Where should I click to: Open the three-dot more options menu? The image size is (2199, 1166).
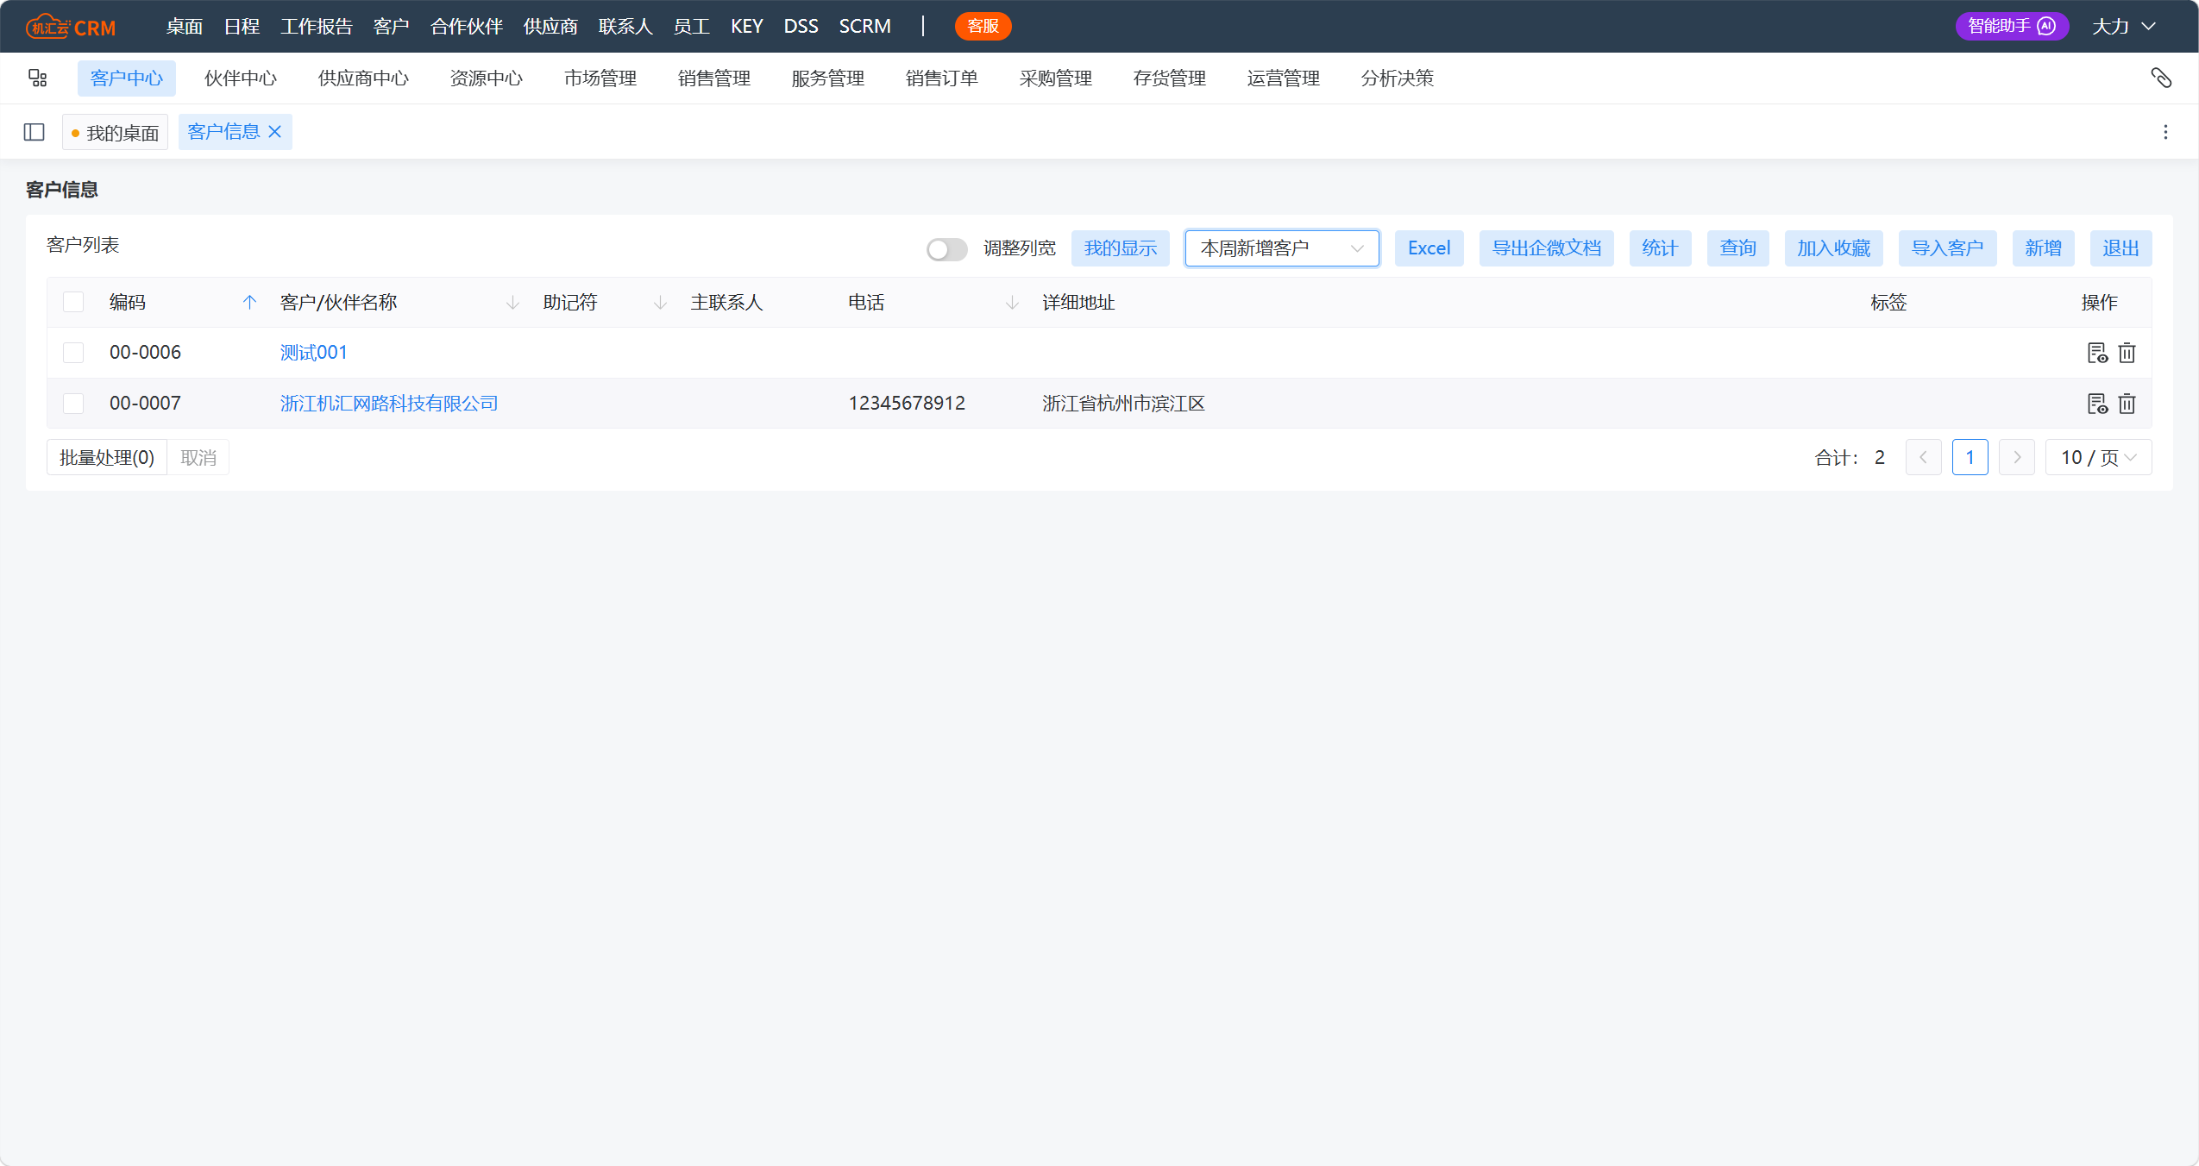(x=2165, y=132)
